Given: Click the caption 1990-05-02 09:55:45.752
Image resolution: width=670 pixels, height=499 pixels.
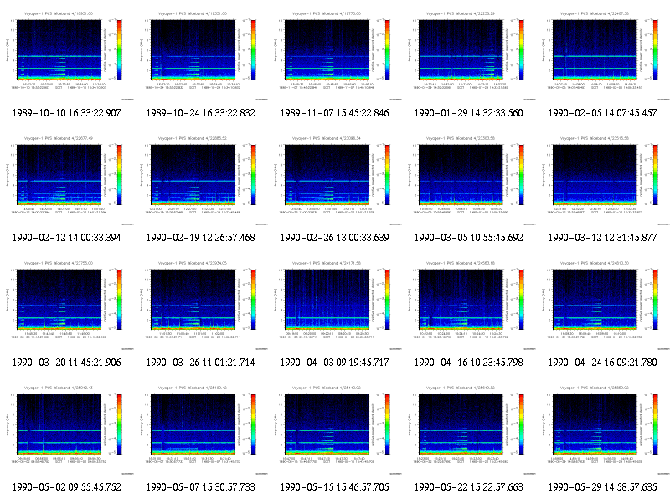Looking at the screenshot, I should click(x=66, y=487).
